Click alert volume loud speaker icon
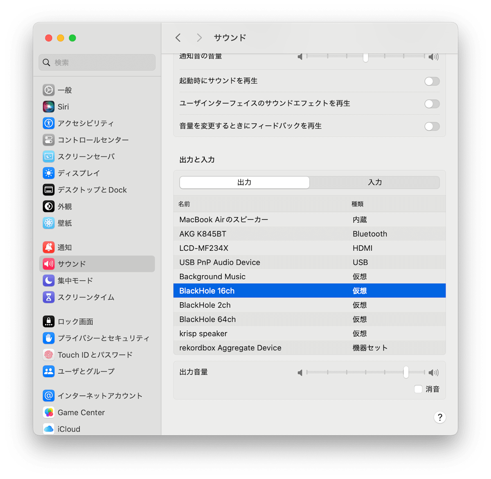 434,57
